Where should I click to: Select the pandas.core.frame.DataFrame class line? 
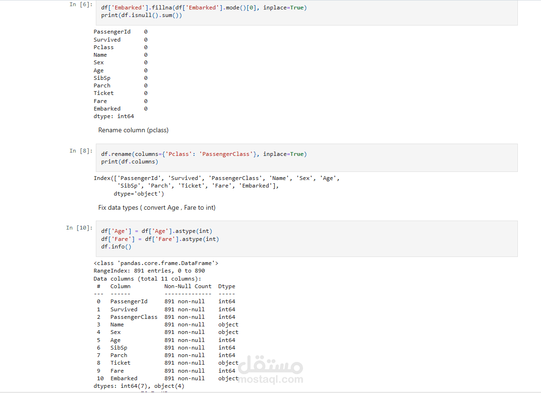pyautogui.click(x=156, y=263)
